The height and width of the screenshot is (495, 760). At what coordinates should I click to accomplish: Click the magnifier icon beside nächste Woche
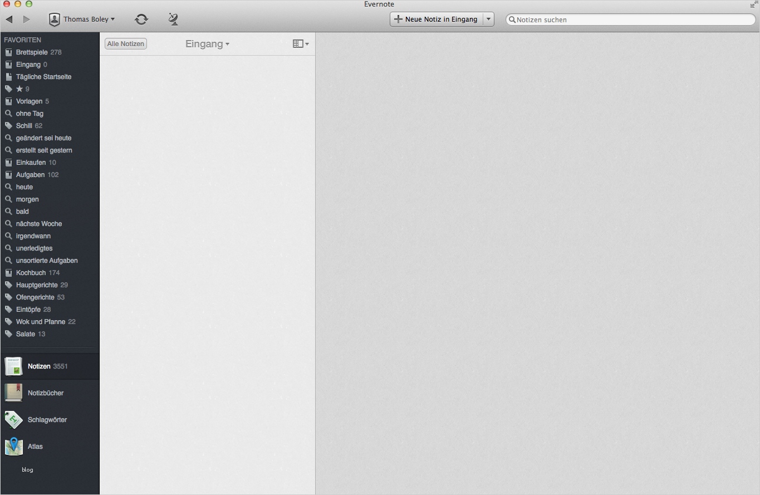pyautogui.click(x=8, y=224)
